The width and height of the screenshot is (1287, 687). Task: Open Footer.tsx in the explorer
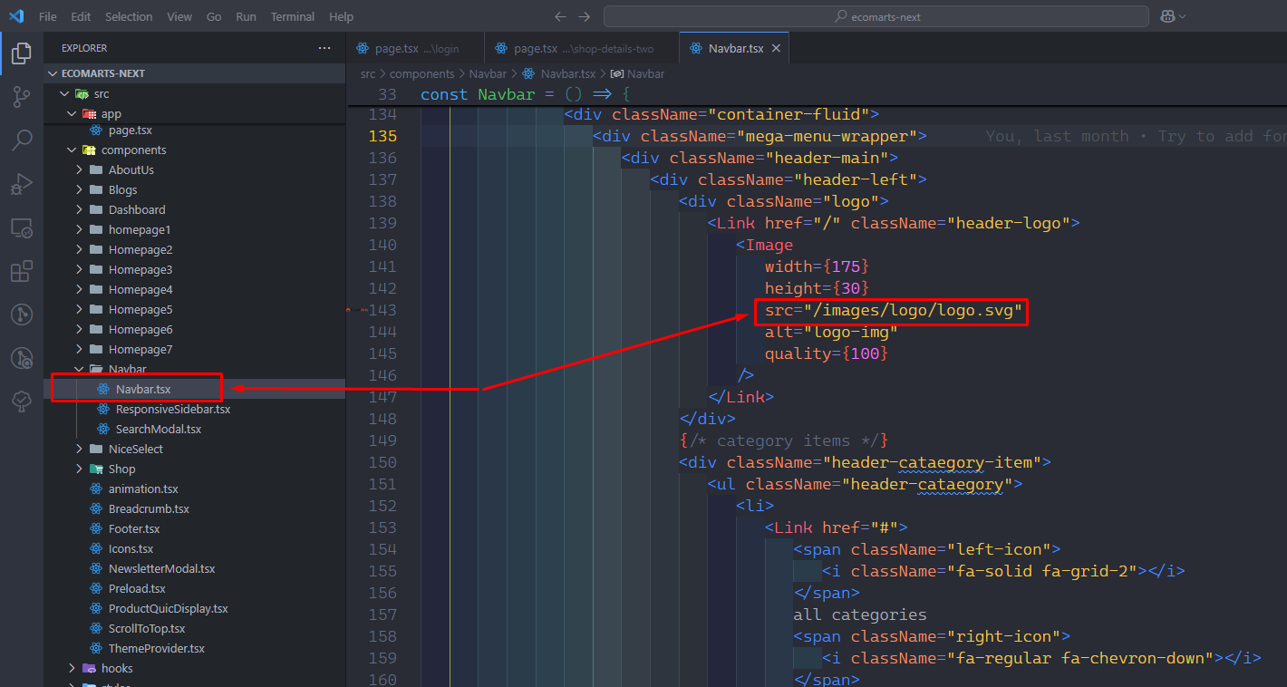click(133, 528)
